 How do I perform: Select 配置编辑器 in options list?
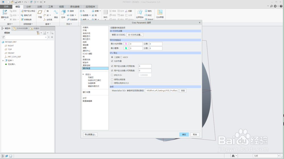click(x=87, y=101)
